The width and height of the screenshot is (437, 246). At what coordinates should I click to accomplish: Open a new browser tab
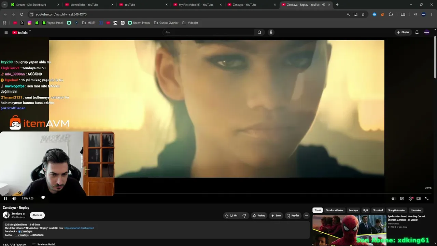tap(337, 5)
